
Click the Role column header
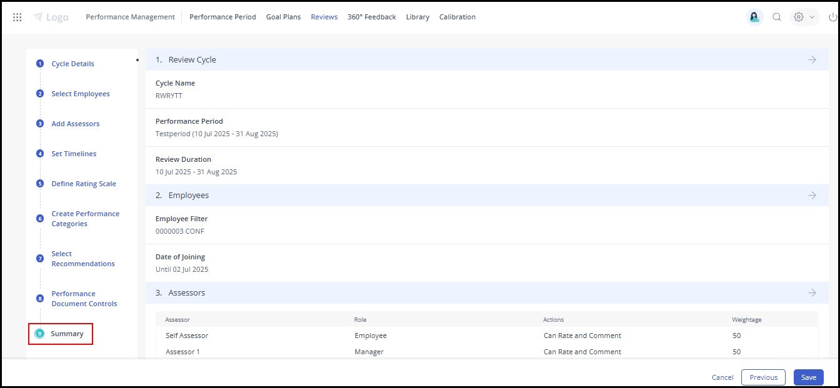click(x=360, y=320)
